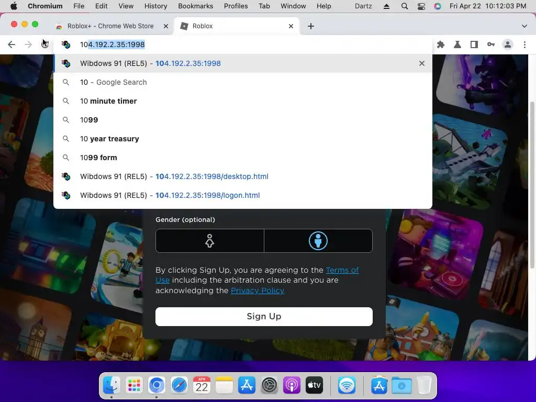Open Spotlight search in menu bar
The width and height of the screenshot is (536, 402).
coord(405,6)
